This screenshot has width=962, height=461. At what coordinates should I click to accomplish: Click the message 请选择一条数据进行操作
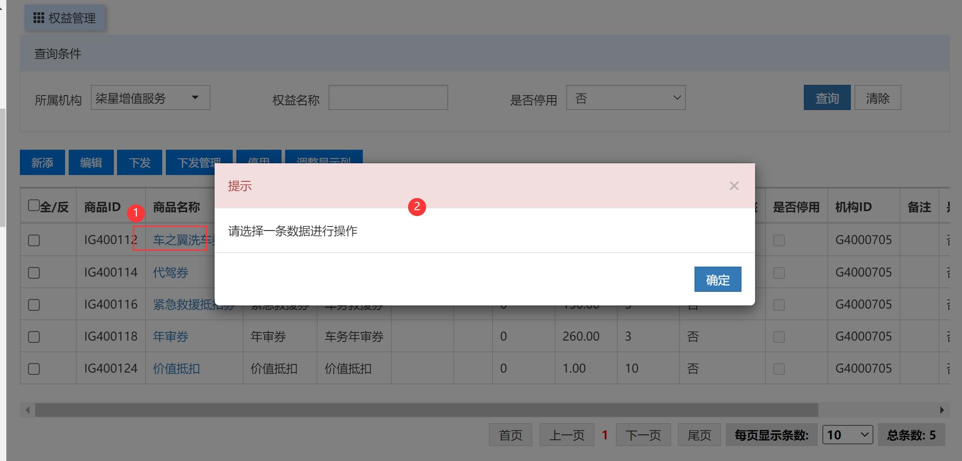pos(293,231)
